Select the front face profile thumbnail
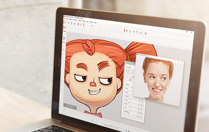 coord(128,71)
